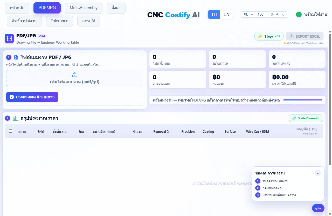The width and height of the screenshot is (332, 216).
Task: Open the ตั้งค่า settings tab
Action: coord(116,8)
